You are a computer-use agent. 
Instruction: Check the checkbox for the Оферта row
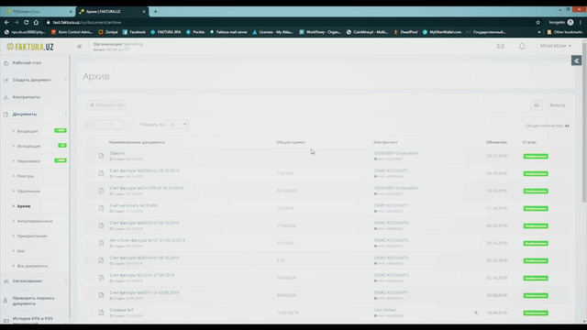[x=90, y=156]
